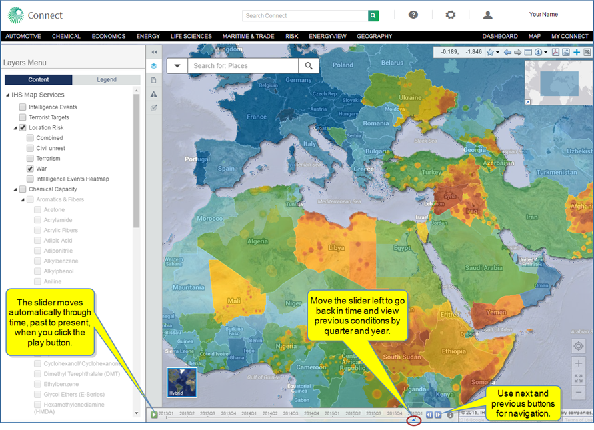Open the bookmark star dropdown arrow

coord(498,52)
